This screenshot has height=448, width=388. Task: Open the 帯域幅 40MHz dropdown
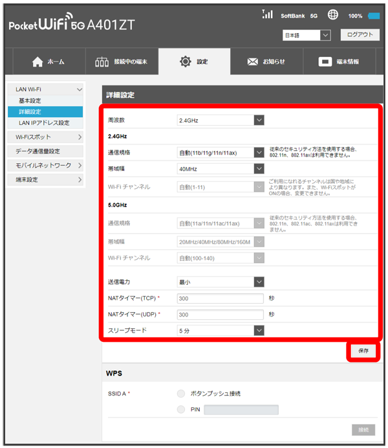pos(221,169)
